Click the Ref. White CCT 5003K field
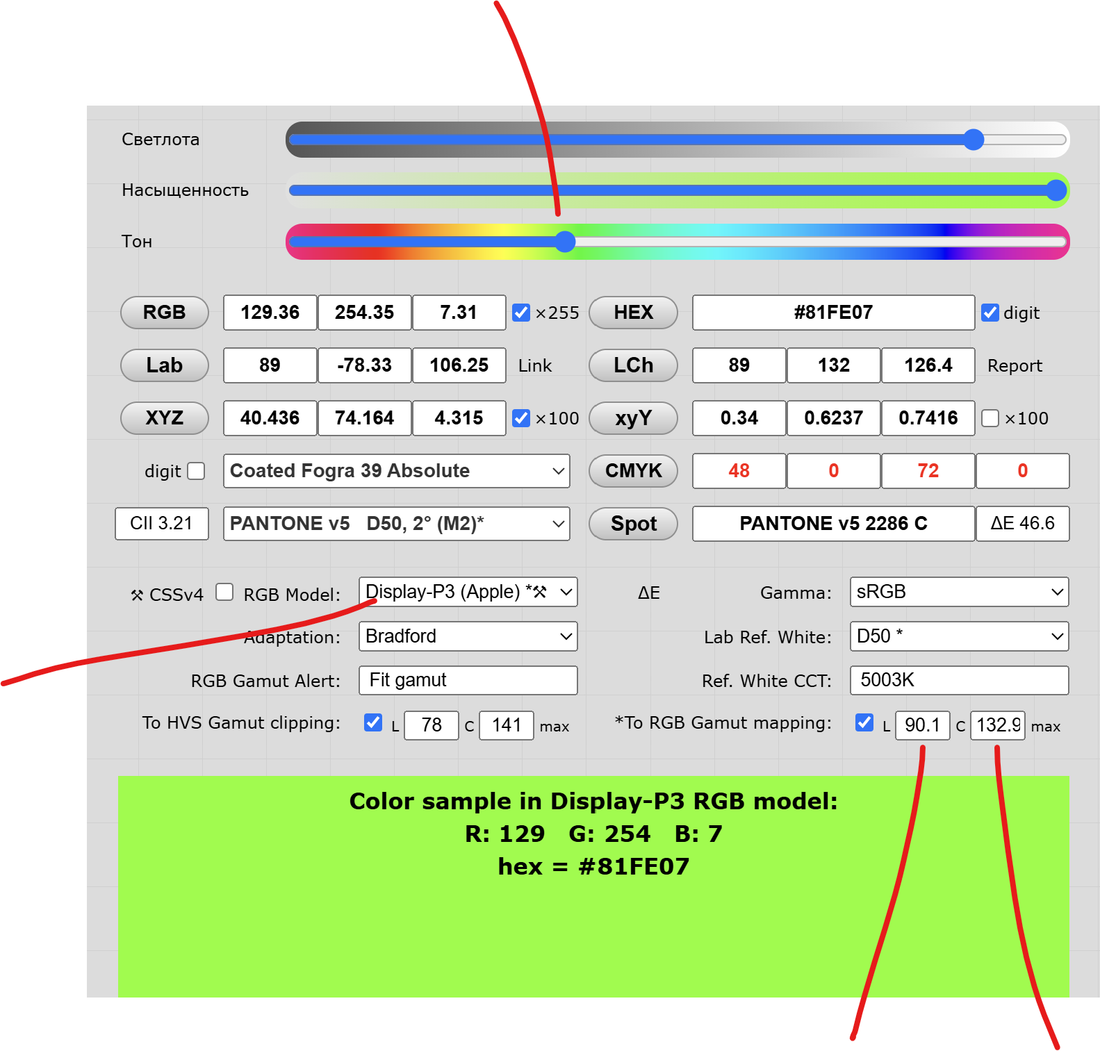The image size is (1100, 1051). [x=959, y=680]
